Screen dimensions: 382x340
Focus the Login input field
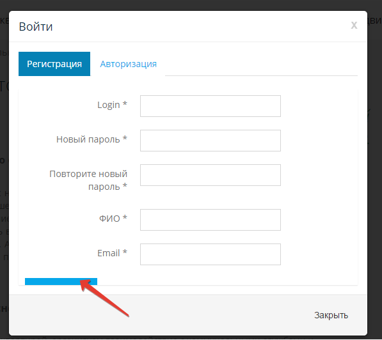(x=211, y=106)
